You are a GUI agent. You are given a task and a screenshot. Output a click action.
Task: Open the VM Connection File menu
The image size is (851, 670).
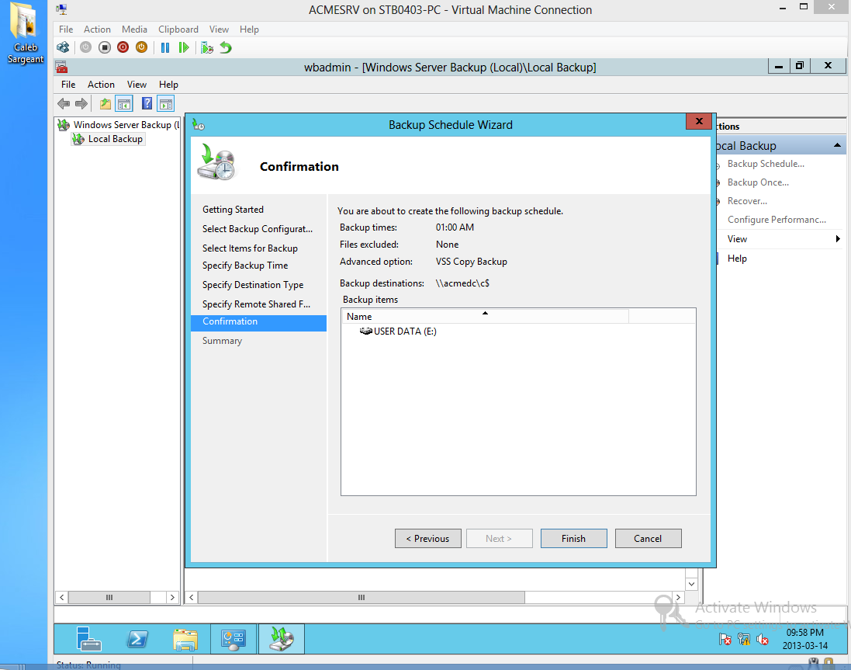(66, 30)
